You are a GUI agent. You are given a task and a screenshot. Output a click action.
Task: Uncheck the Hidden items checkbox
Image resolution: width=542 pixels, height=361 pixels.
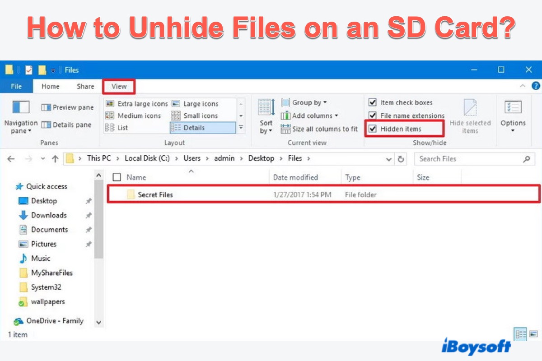[373, 129]
